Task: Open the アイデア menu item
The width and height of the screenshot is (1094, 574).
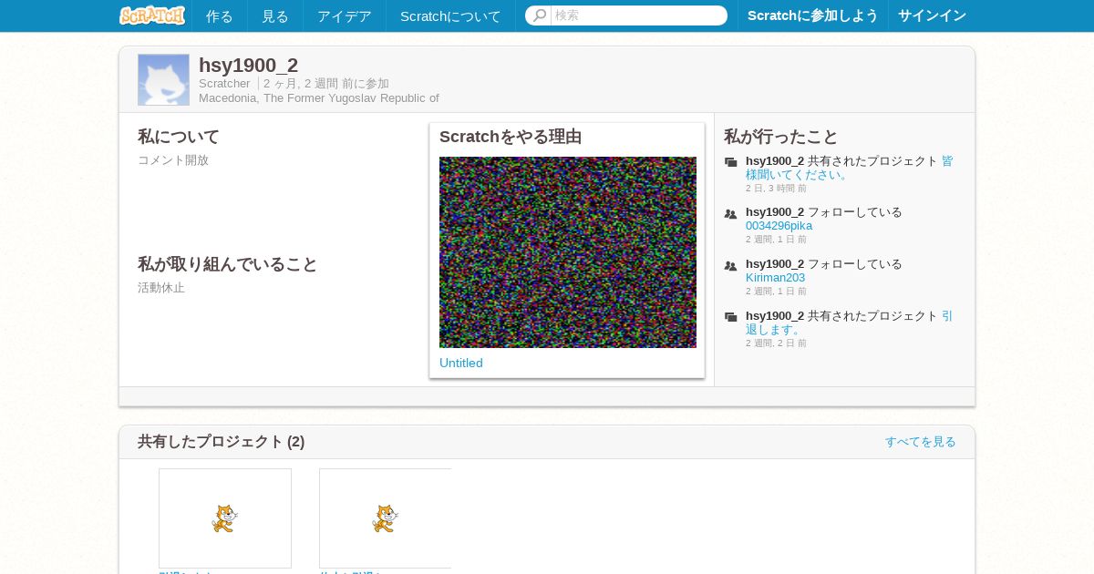Action: (345, 15)
